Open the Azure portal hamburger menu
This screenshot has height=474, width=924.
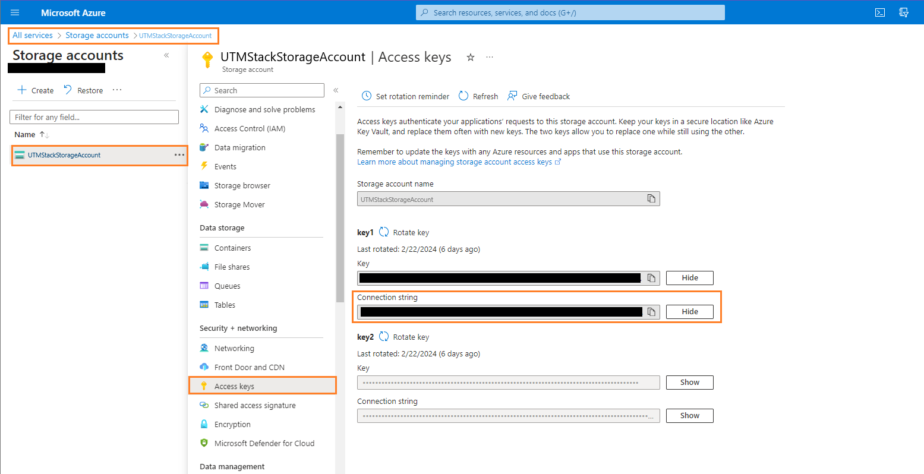[15, 12]
